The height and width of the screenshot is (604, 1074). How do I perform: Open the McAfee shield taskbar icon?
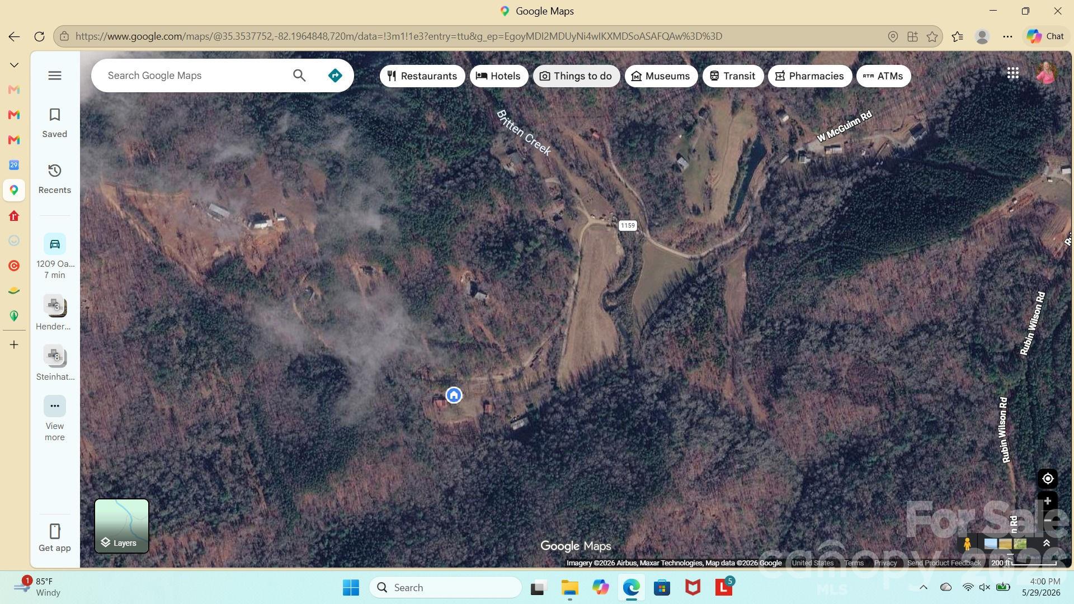tap(693, 588)
